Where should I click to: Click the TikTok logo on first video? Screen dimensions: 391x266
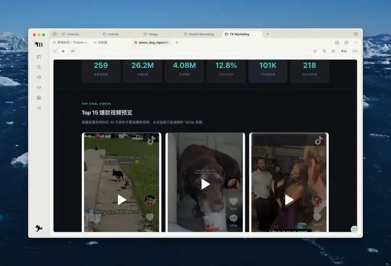(151, 141)
